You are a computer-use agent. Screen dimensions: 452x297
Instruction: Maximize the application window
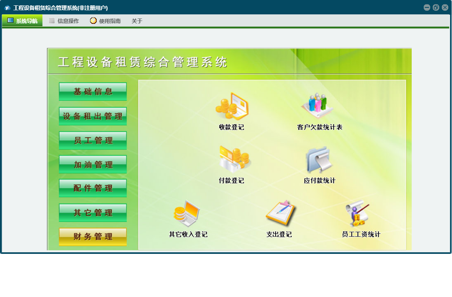(436, 7)
